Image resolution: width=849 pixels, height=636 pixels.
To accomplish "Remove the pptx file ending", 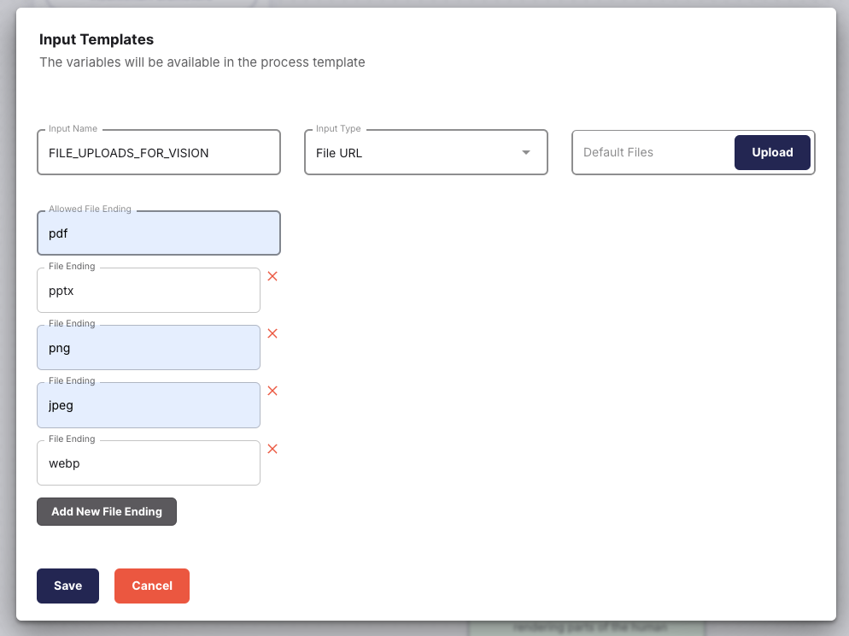I will [x=272, y=276].
